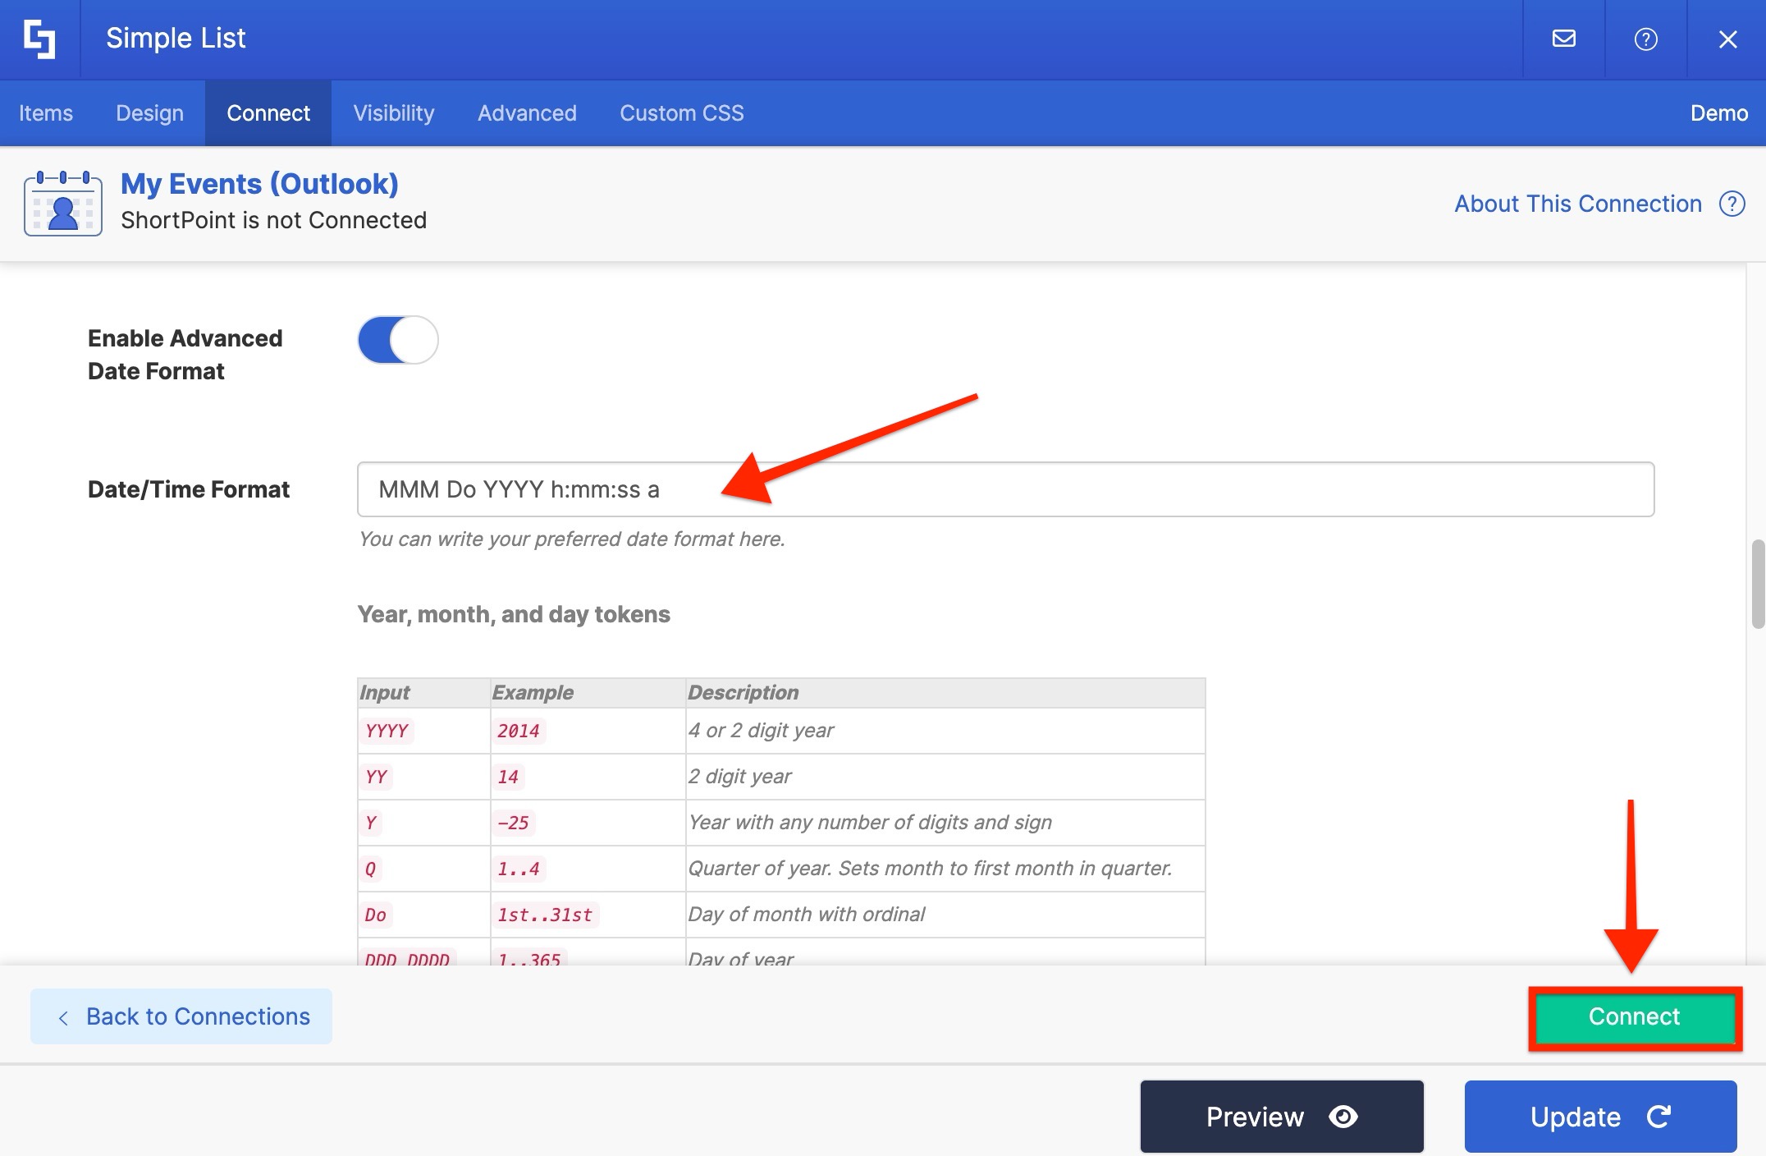Open the mail envelope icon
This screenshot has width=1766, height=1156.
[x=1563, y=39]
